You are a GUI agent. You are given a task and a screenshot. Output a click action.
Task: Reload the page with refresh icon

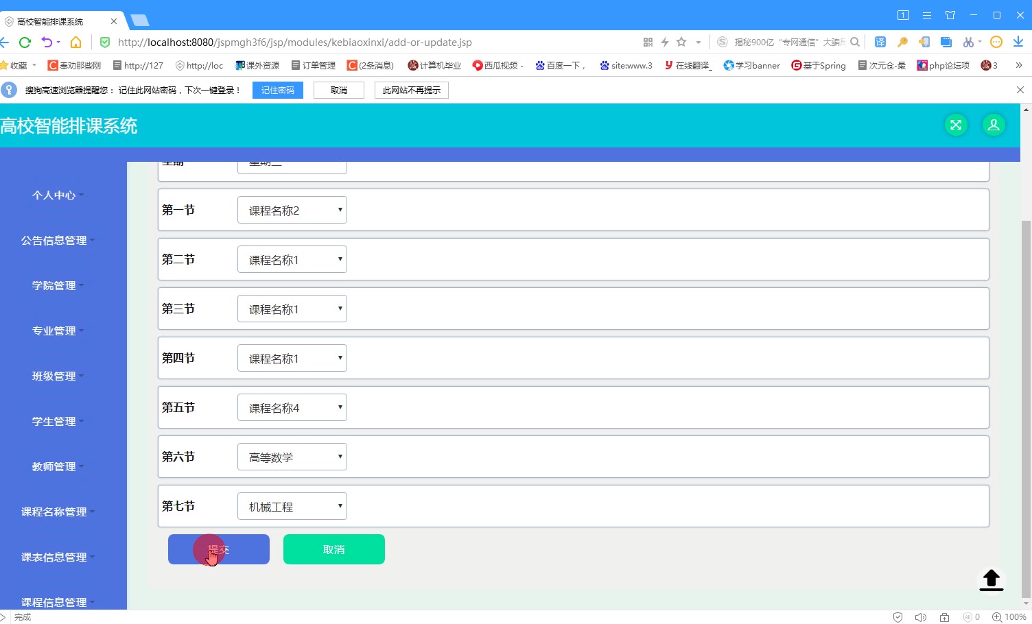point(25,43)
